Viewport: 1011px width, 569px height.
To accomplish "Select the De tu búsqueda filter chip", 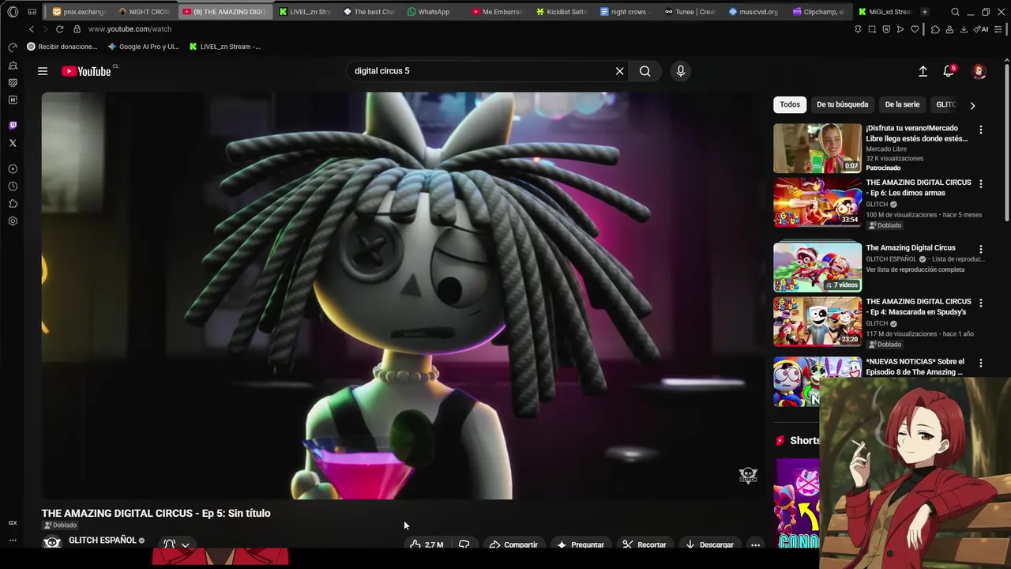I will (x=842, y=104).
